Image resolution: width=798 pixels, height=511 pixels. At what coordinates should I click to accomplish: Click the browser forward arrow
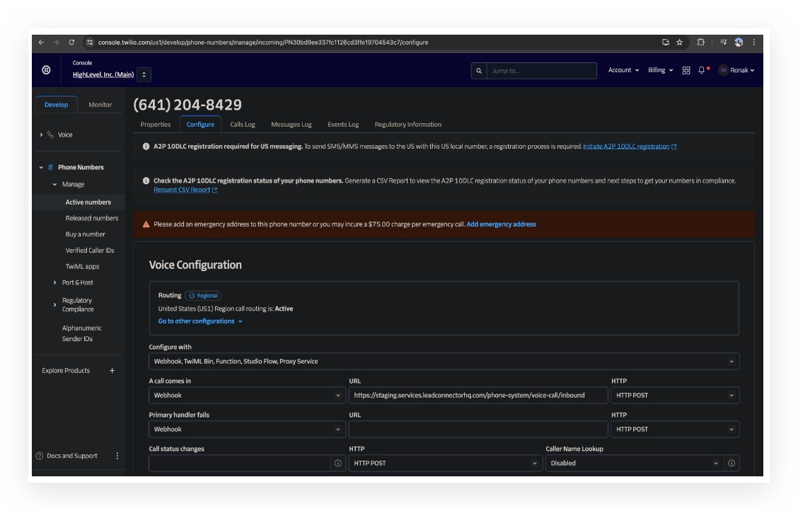pyautogui.click(x=56, y=42)
